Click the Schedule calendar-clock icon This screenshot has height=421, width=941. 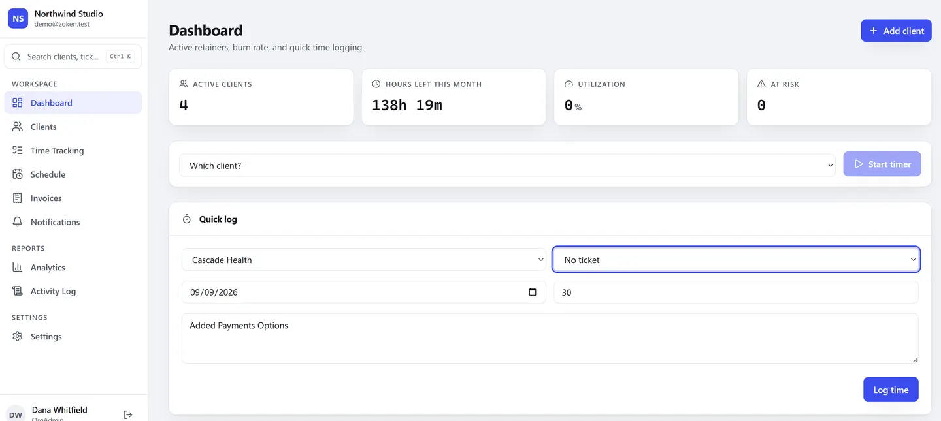[18, 174]
